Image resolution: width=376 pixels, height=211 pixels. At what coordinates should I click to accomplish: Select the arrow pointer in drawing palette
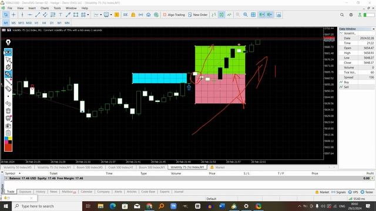pos(8,60)
